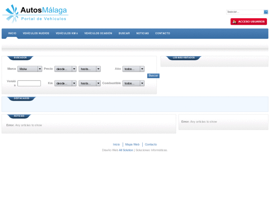Screen dimensions: 270x202
Task: Open the Combustible todos dropdown
Action: point(133,83)
